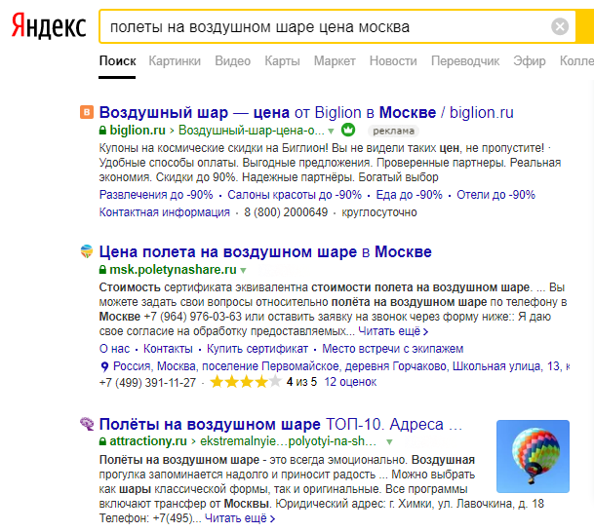Open the msk.poletynashare.ru domain link
The height and width of the screenshot is (532, 594).
pos(173,269)
